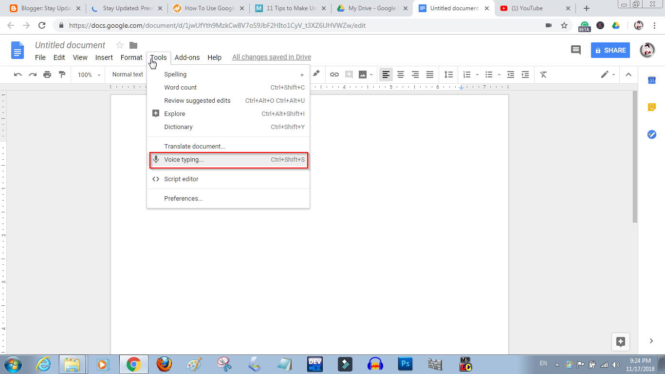Undo the last action
665x374 pixels.
point(18,74)
